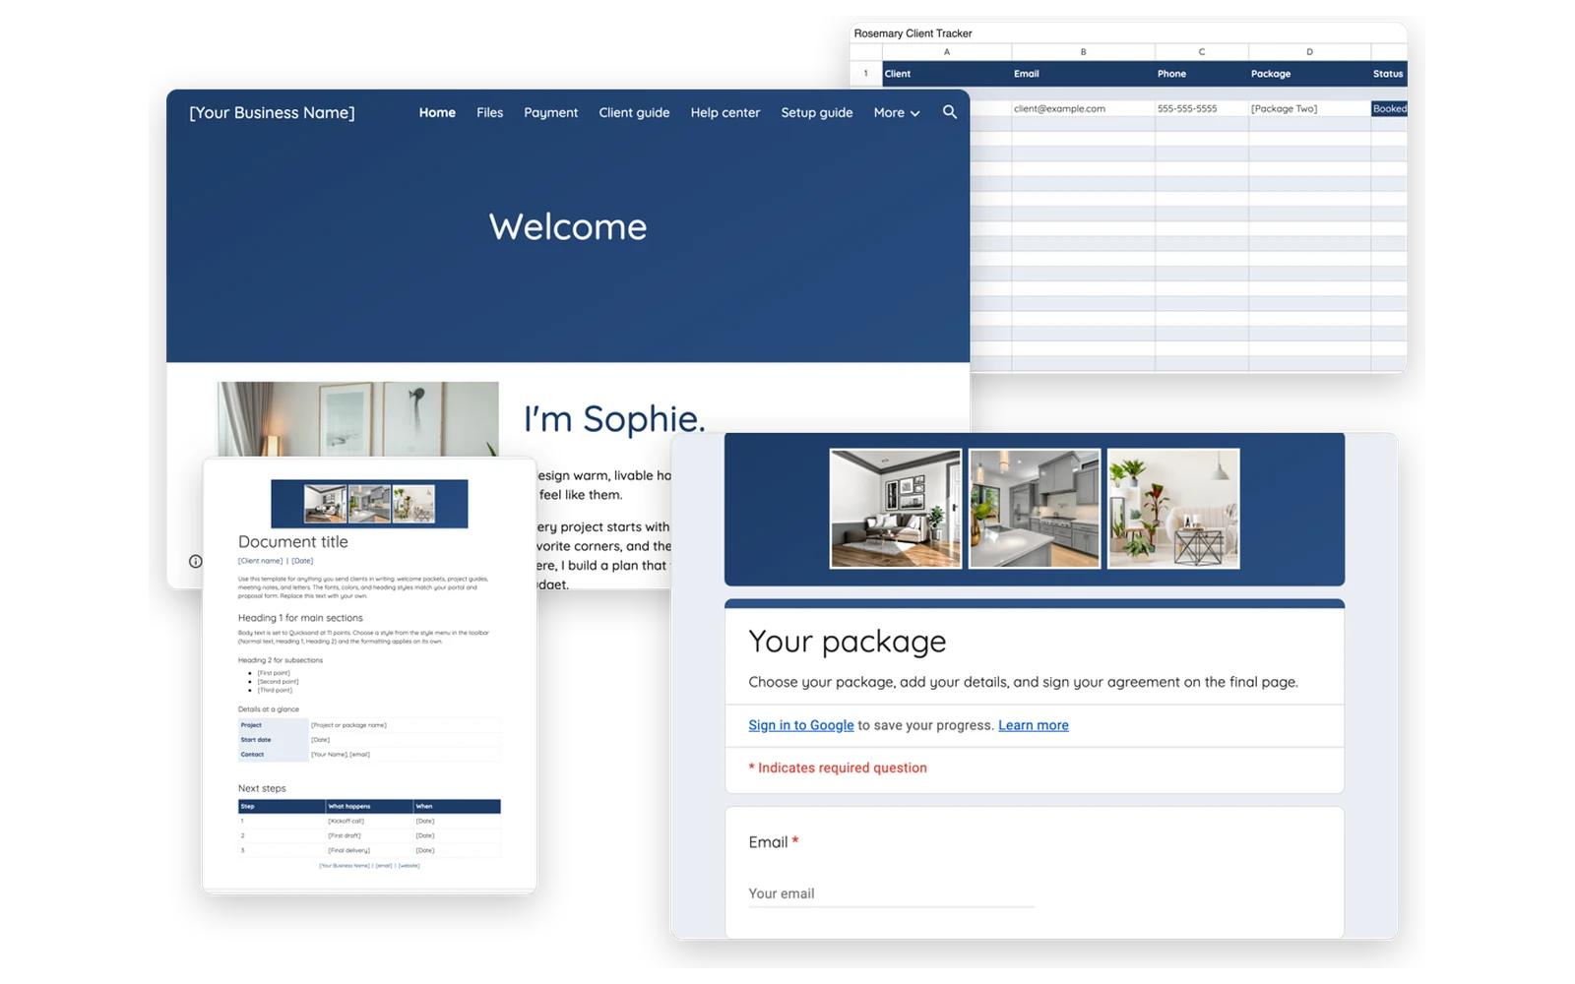Screen dimensions: 1575x984
Task: Click the Phone header cell in tracker
Action: [1201, 74]
